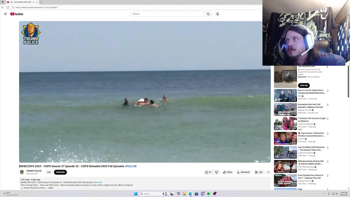Open options for Ridiculousness Clumsy Falls video
Image resolution: width=350 pixels, height=197 pixels.
click(x=328, y=162)
